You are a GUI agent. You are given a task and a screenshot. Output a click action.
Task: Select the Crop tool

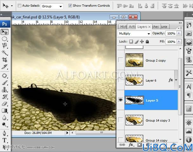click(4, 60)
